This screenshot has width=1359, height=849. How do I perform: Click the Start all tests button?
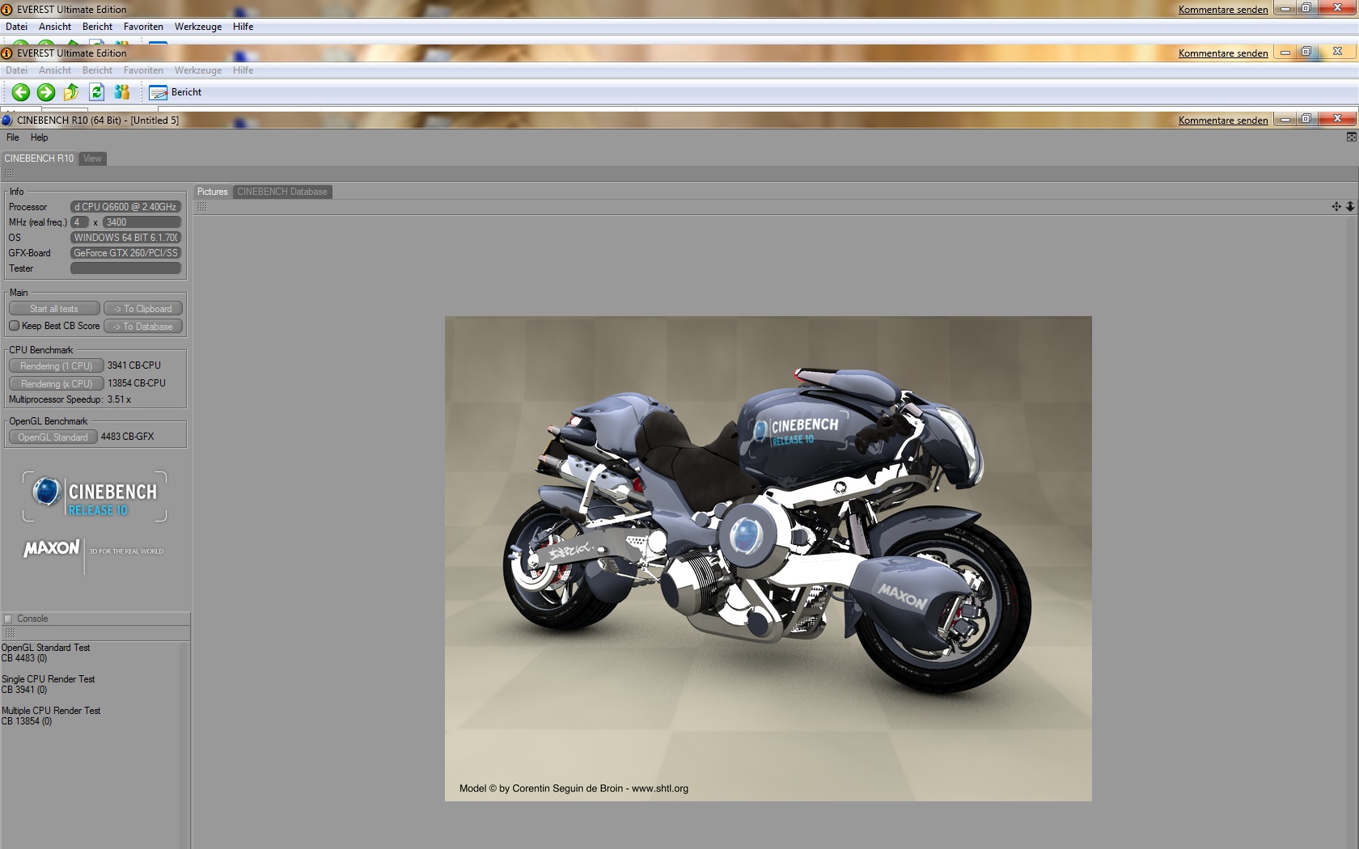(54, 309)
